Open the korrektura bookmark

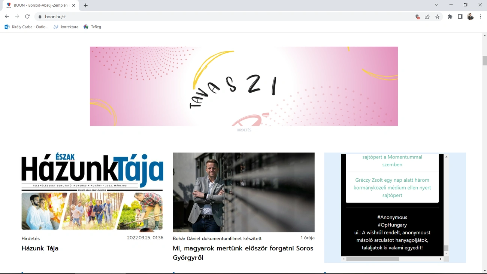[66, 27]
